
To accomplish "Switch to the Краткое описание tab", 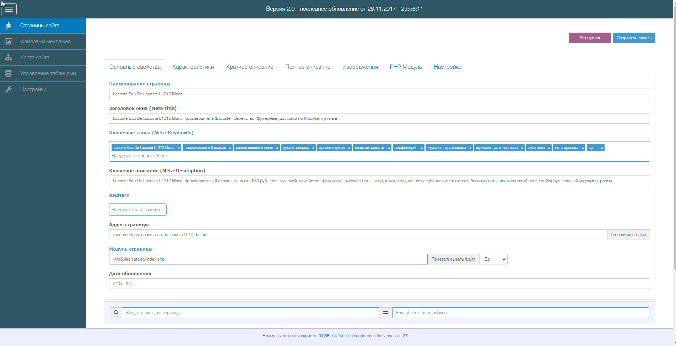I will [250, 67].
